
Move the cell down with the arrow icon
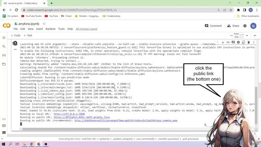point(223,42)
